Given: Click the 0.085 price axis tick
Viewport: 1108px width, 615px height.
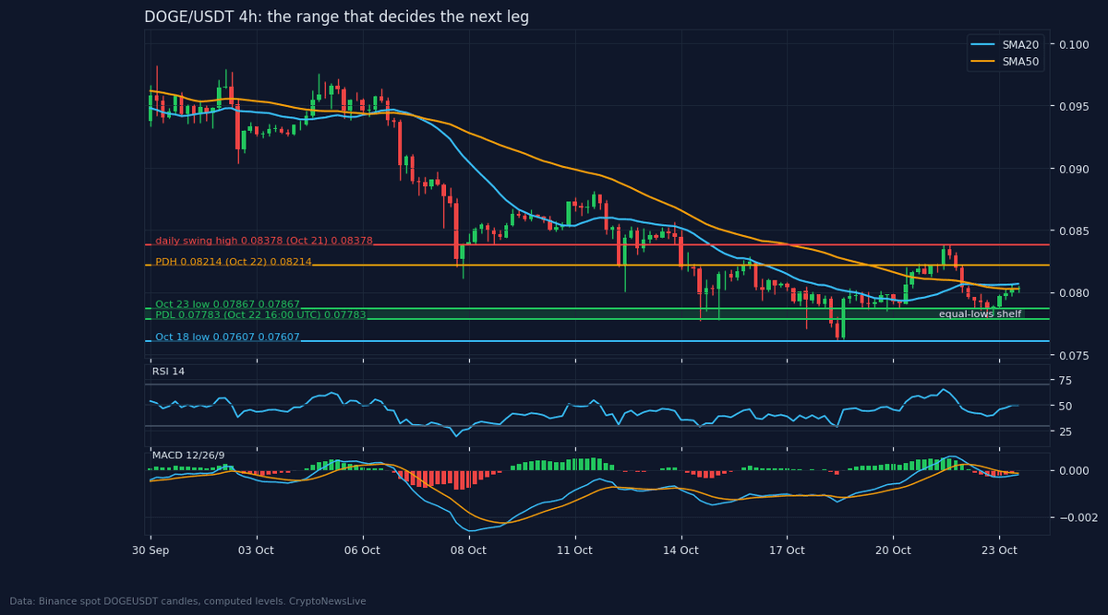Looking at the screenshot, I should coord(1075,231).
